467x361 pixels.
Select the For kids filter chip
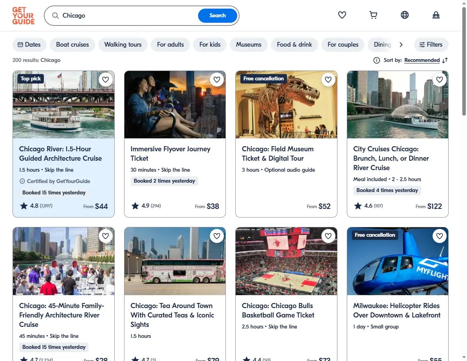coord(210,45)
